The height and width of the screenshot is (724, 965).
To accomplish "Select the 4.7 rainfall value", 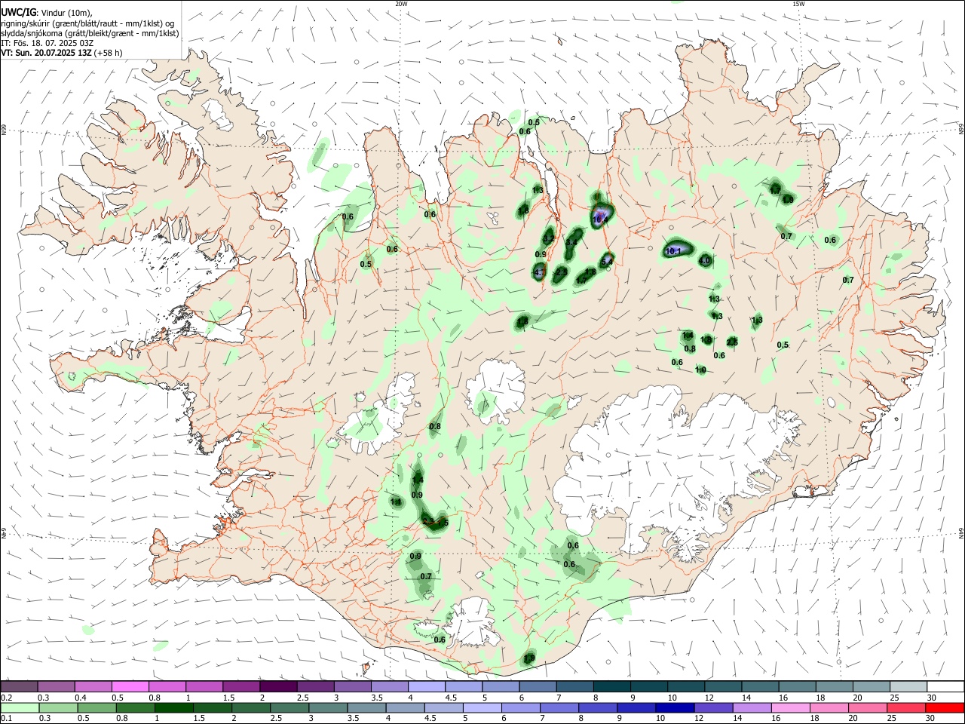I will 539,272.
